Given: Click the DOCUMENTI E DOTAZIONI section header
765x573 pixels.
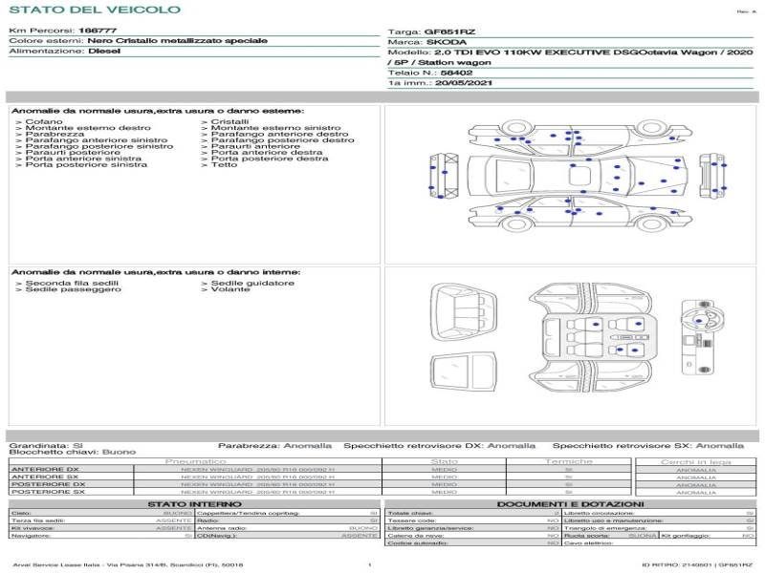Looking at the screenshot, I should tap(570, 504).
